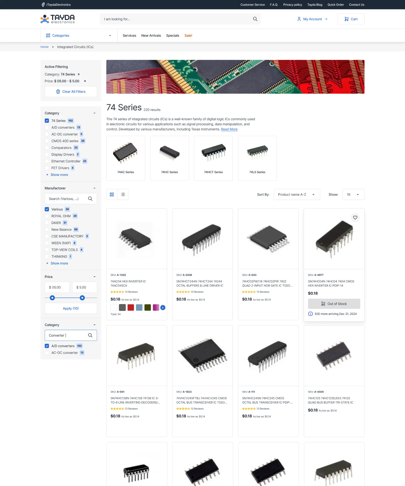The width and height of the screenshot is (405, 486).
Task: Click the left price slider handle
Action: coord(52,298)
